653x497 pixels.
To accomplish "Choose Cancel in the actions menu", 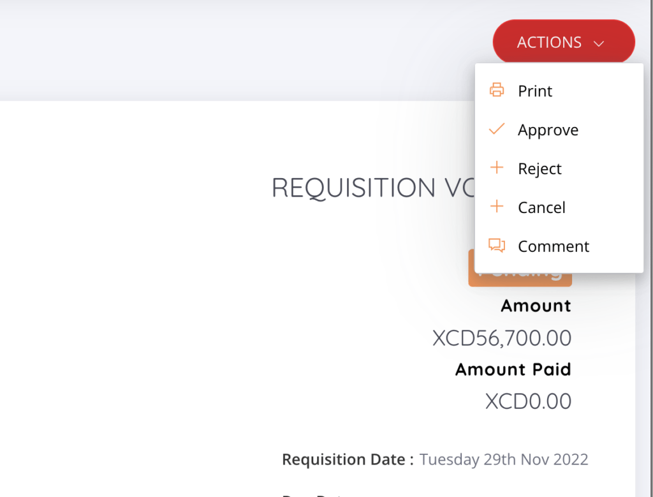I will click(541, 207).
